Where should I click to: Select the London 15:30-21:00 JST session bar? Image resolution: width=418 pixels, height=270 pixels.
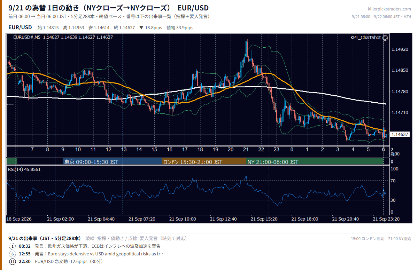[x=204, y=162]
